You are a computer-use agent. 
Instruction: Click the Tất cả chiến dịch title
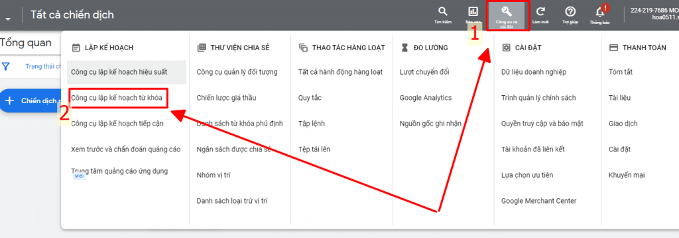[72, 15]
